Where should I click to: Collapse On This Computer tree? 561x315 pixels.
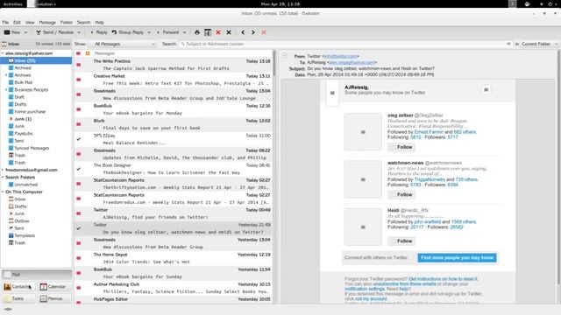point(3,192)
